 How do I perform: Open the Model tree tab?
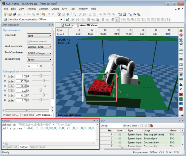click(x=28, y=115)
